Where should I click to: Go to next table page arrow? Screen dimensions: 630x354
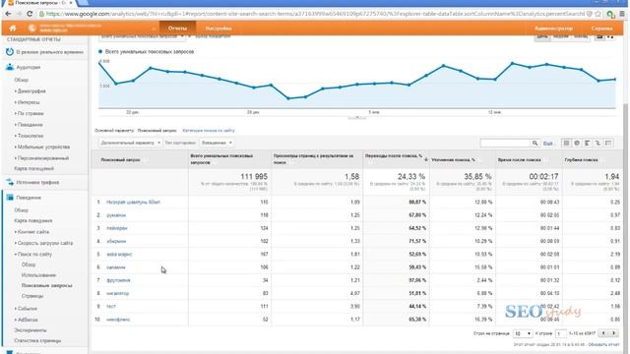pos(613,333)
